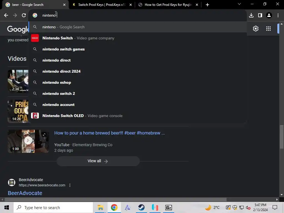Open BeerAdvocate result three-dot options

[70, 185]
